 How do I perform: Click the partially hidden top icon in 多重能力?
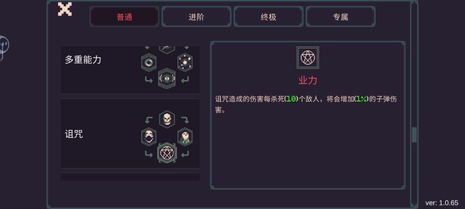click(x=167, y=50)
